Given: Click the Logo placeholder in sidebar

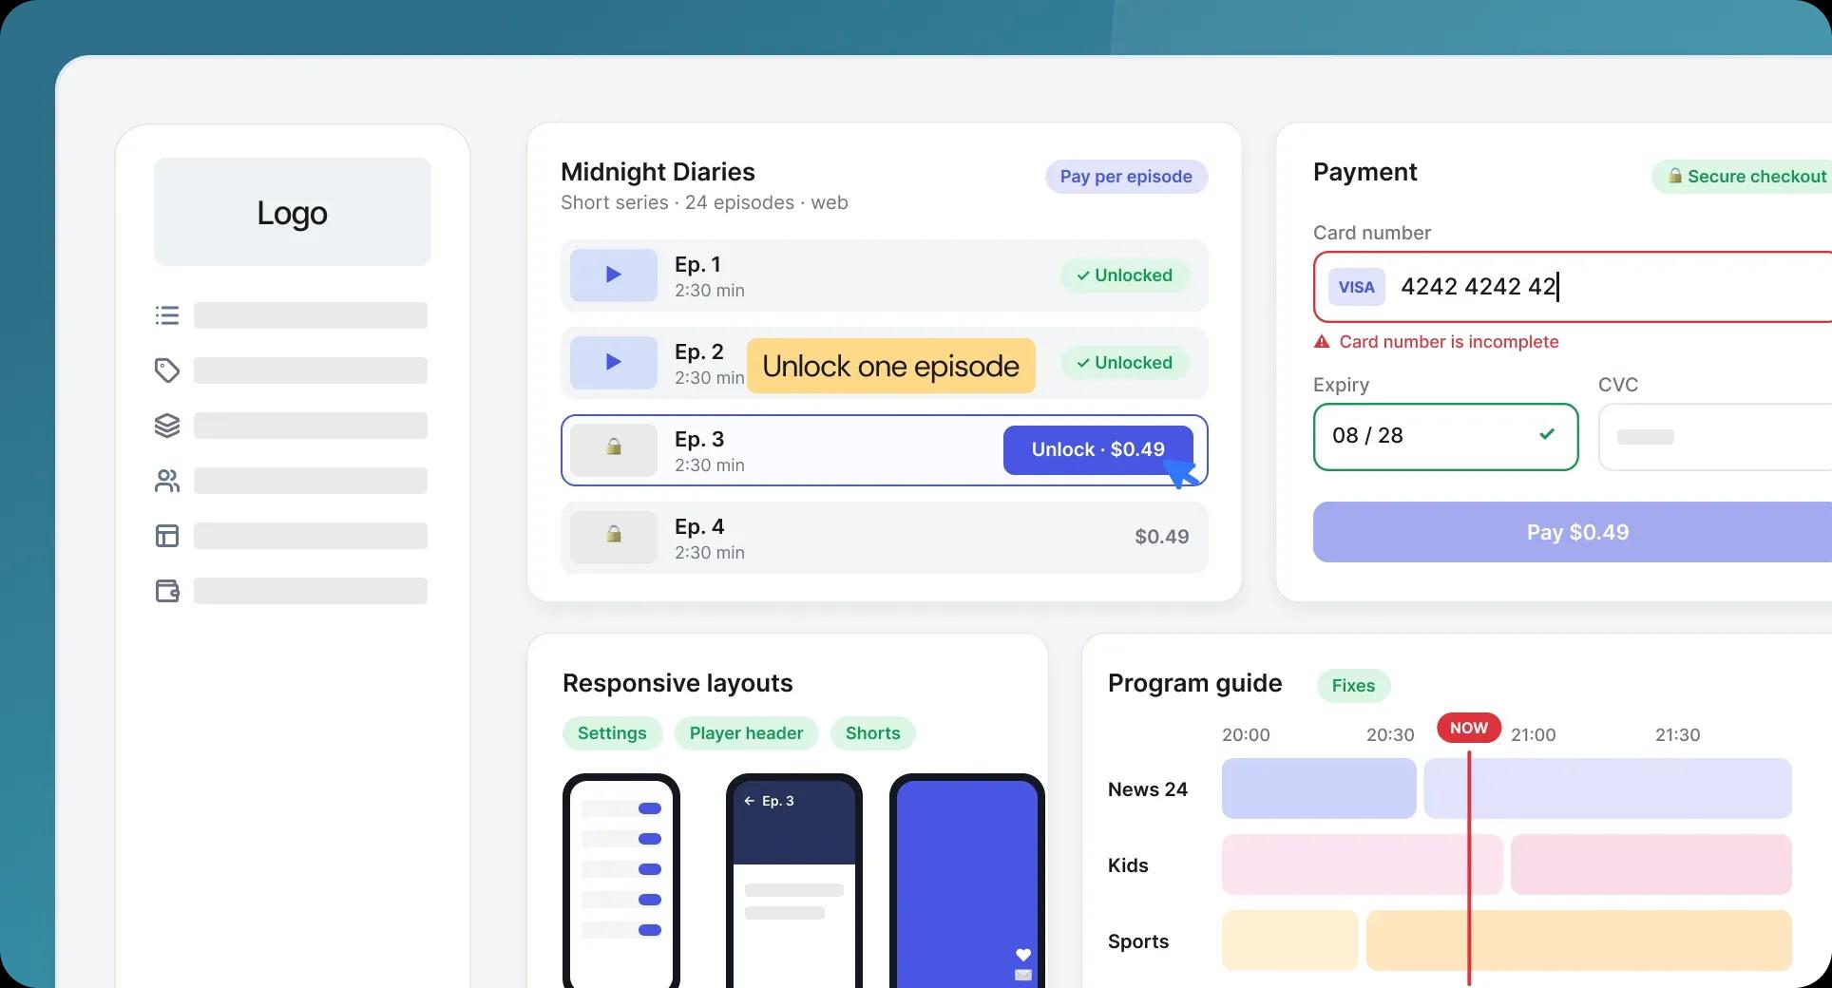Looking at the screenshot, I should pos(293,212).
